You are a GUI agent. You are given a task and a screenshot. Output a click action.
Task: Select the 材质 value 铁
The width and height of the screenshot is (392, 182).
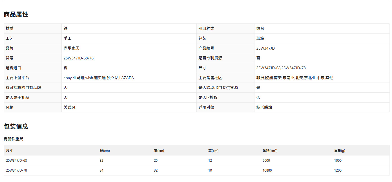65,28
